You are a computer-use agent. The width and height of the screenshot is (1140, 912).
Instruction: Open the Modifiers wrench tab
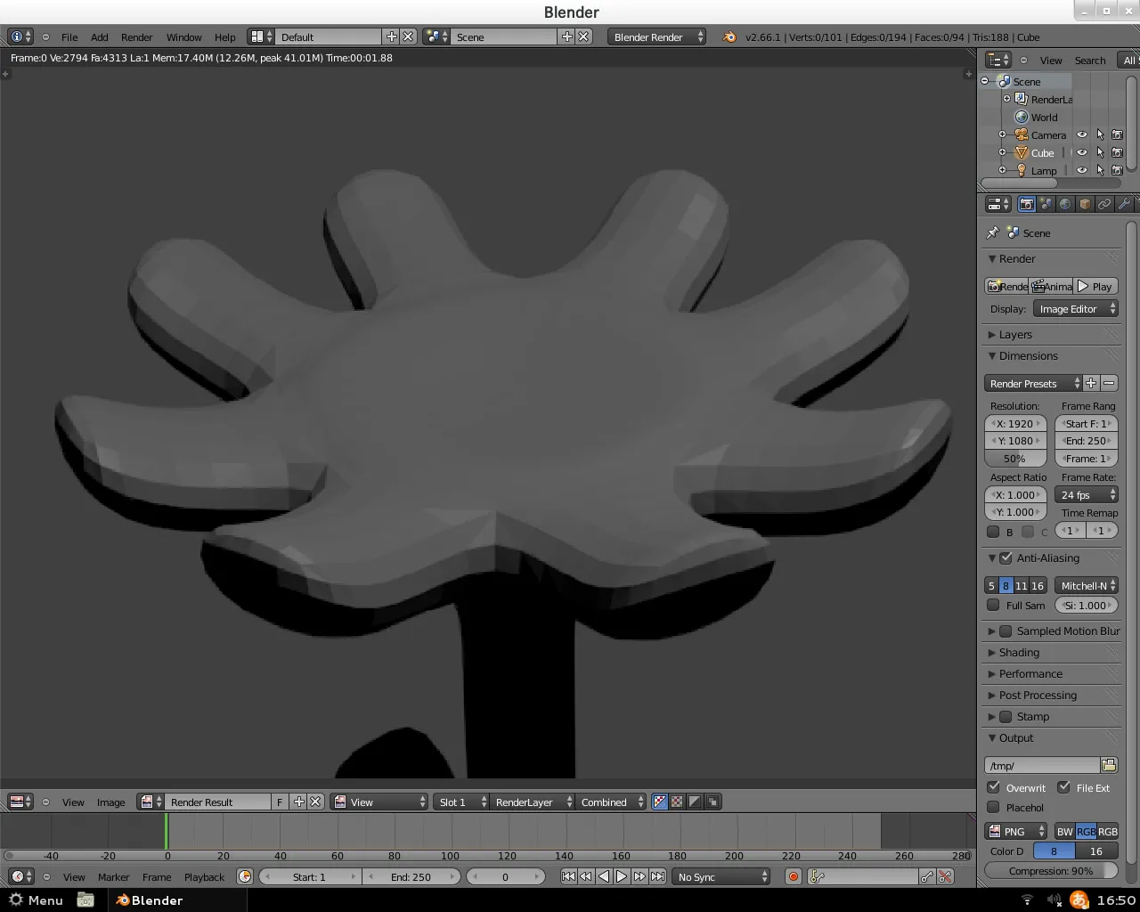[1124, 204]
